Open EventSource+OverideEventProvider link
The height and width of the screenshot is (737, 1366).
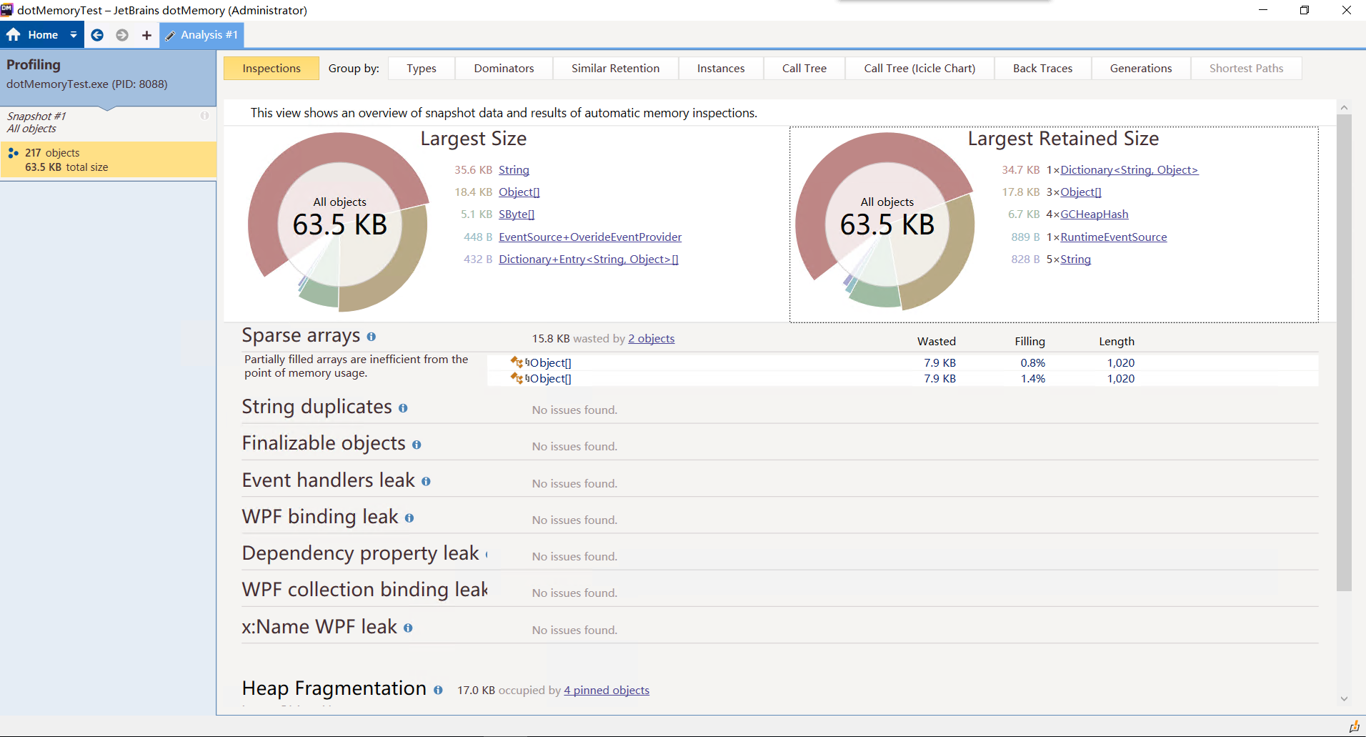pyautogui.click(x=590, y=237)
